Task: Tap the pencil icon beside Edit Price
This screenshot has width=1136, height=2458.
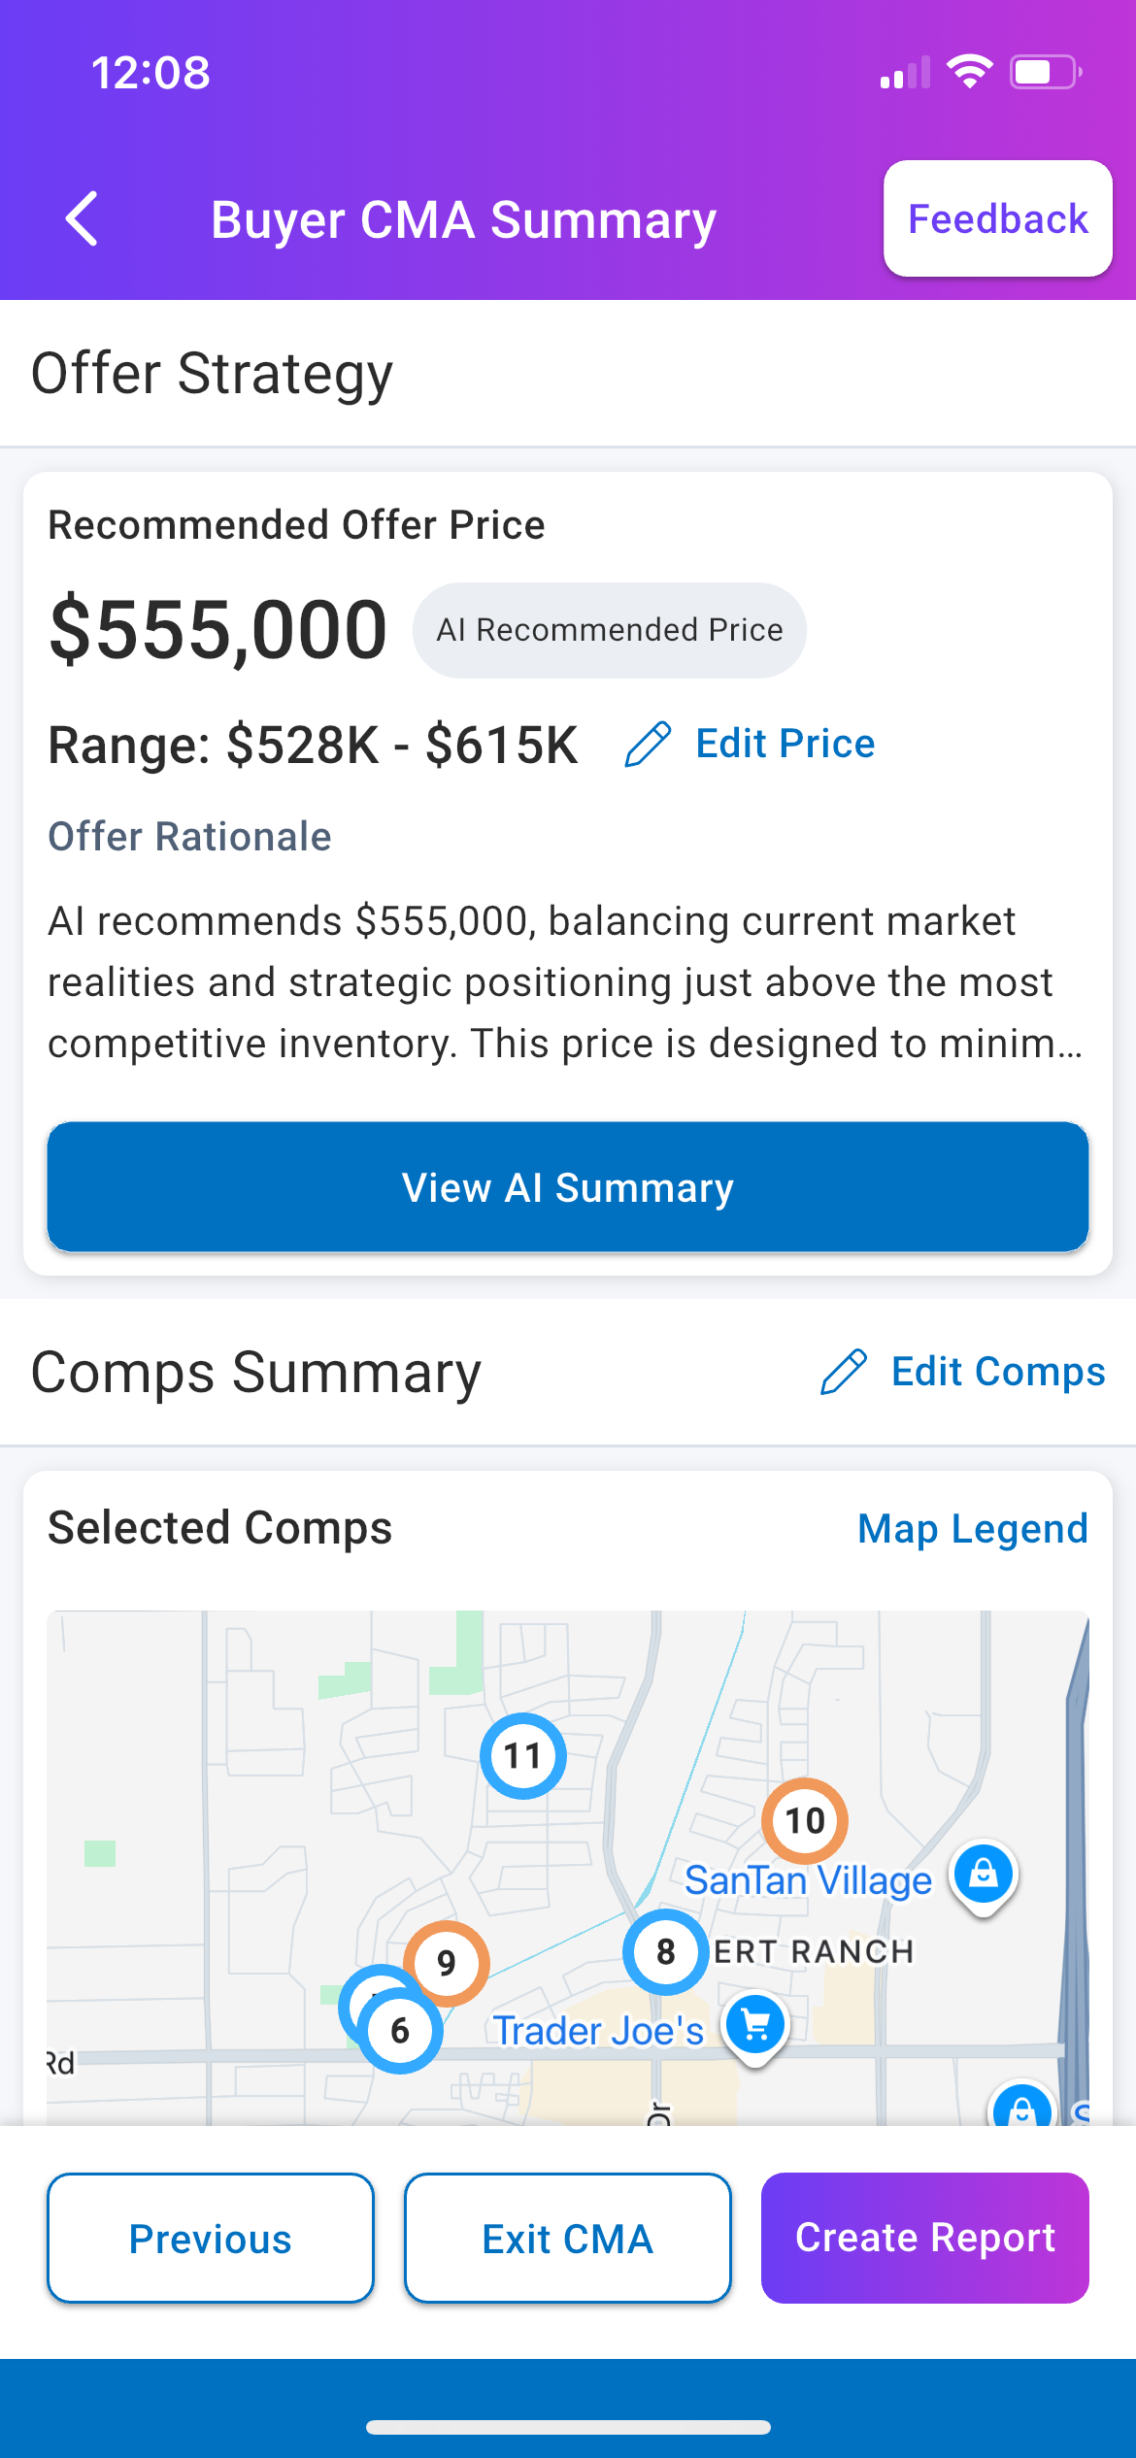Action: click(x=648, y=745)
